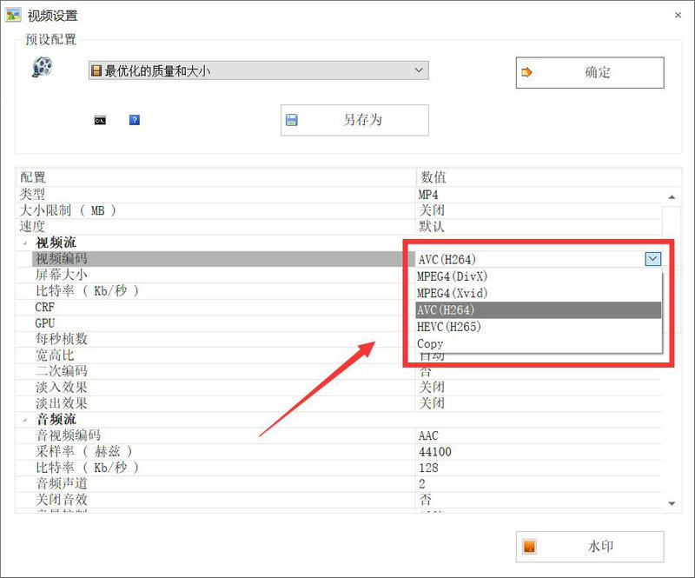The height and width of the screenshot is (578, 695).
Task: Select the 淡入效果 row
Action: point(339,388)
